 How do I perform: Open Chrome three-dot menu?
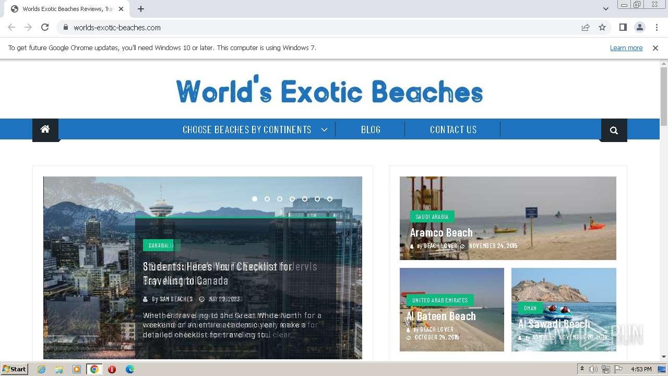tap(657, 27)
